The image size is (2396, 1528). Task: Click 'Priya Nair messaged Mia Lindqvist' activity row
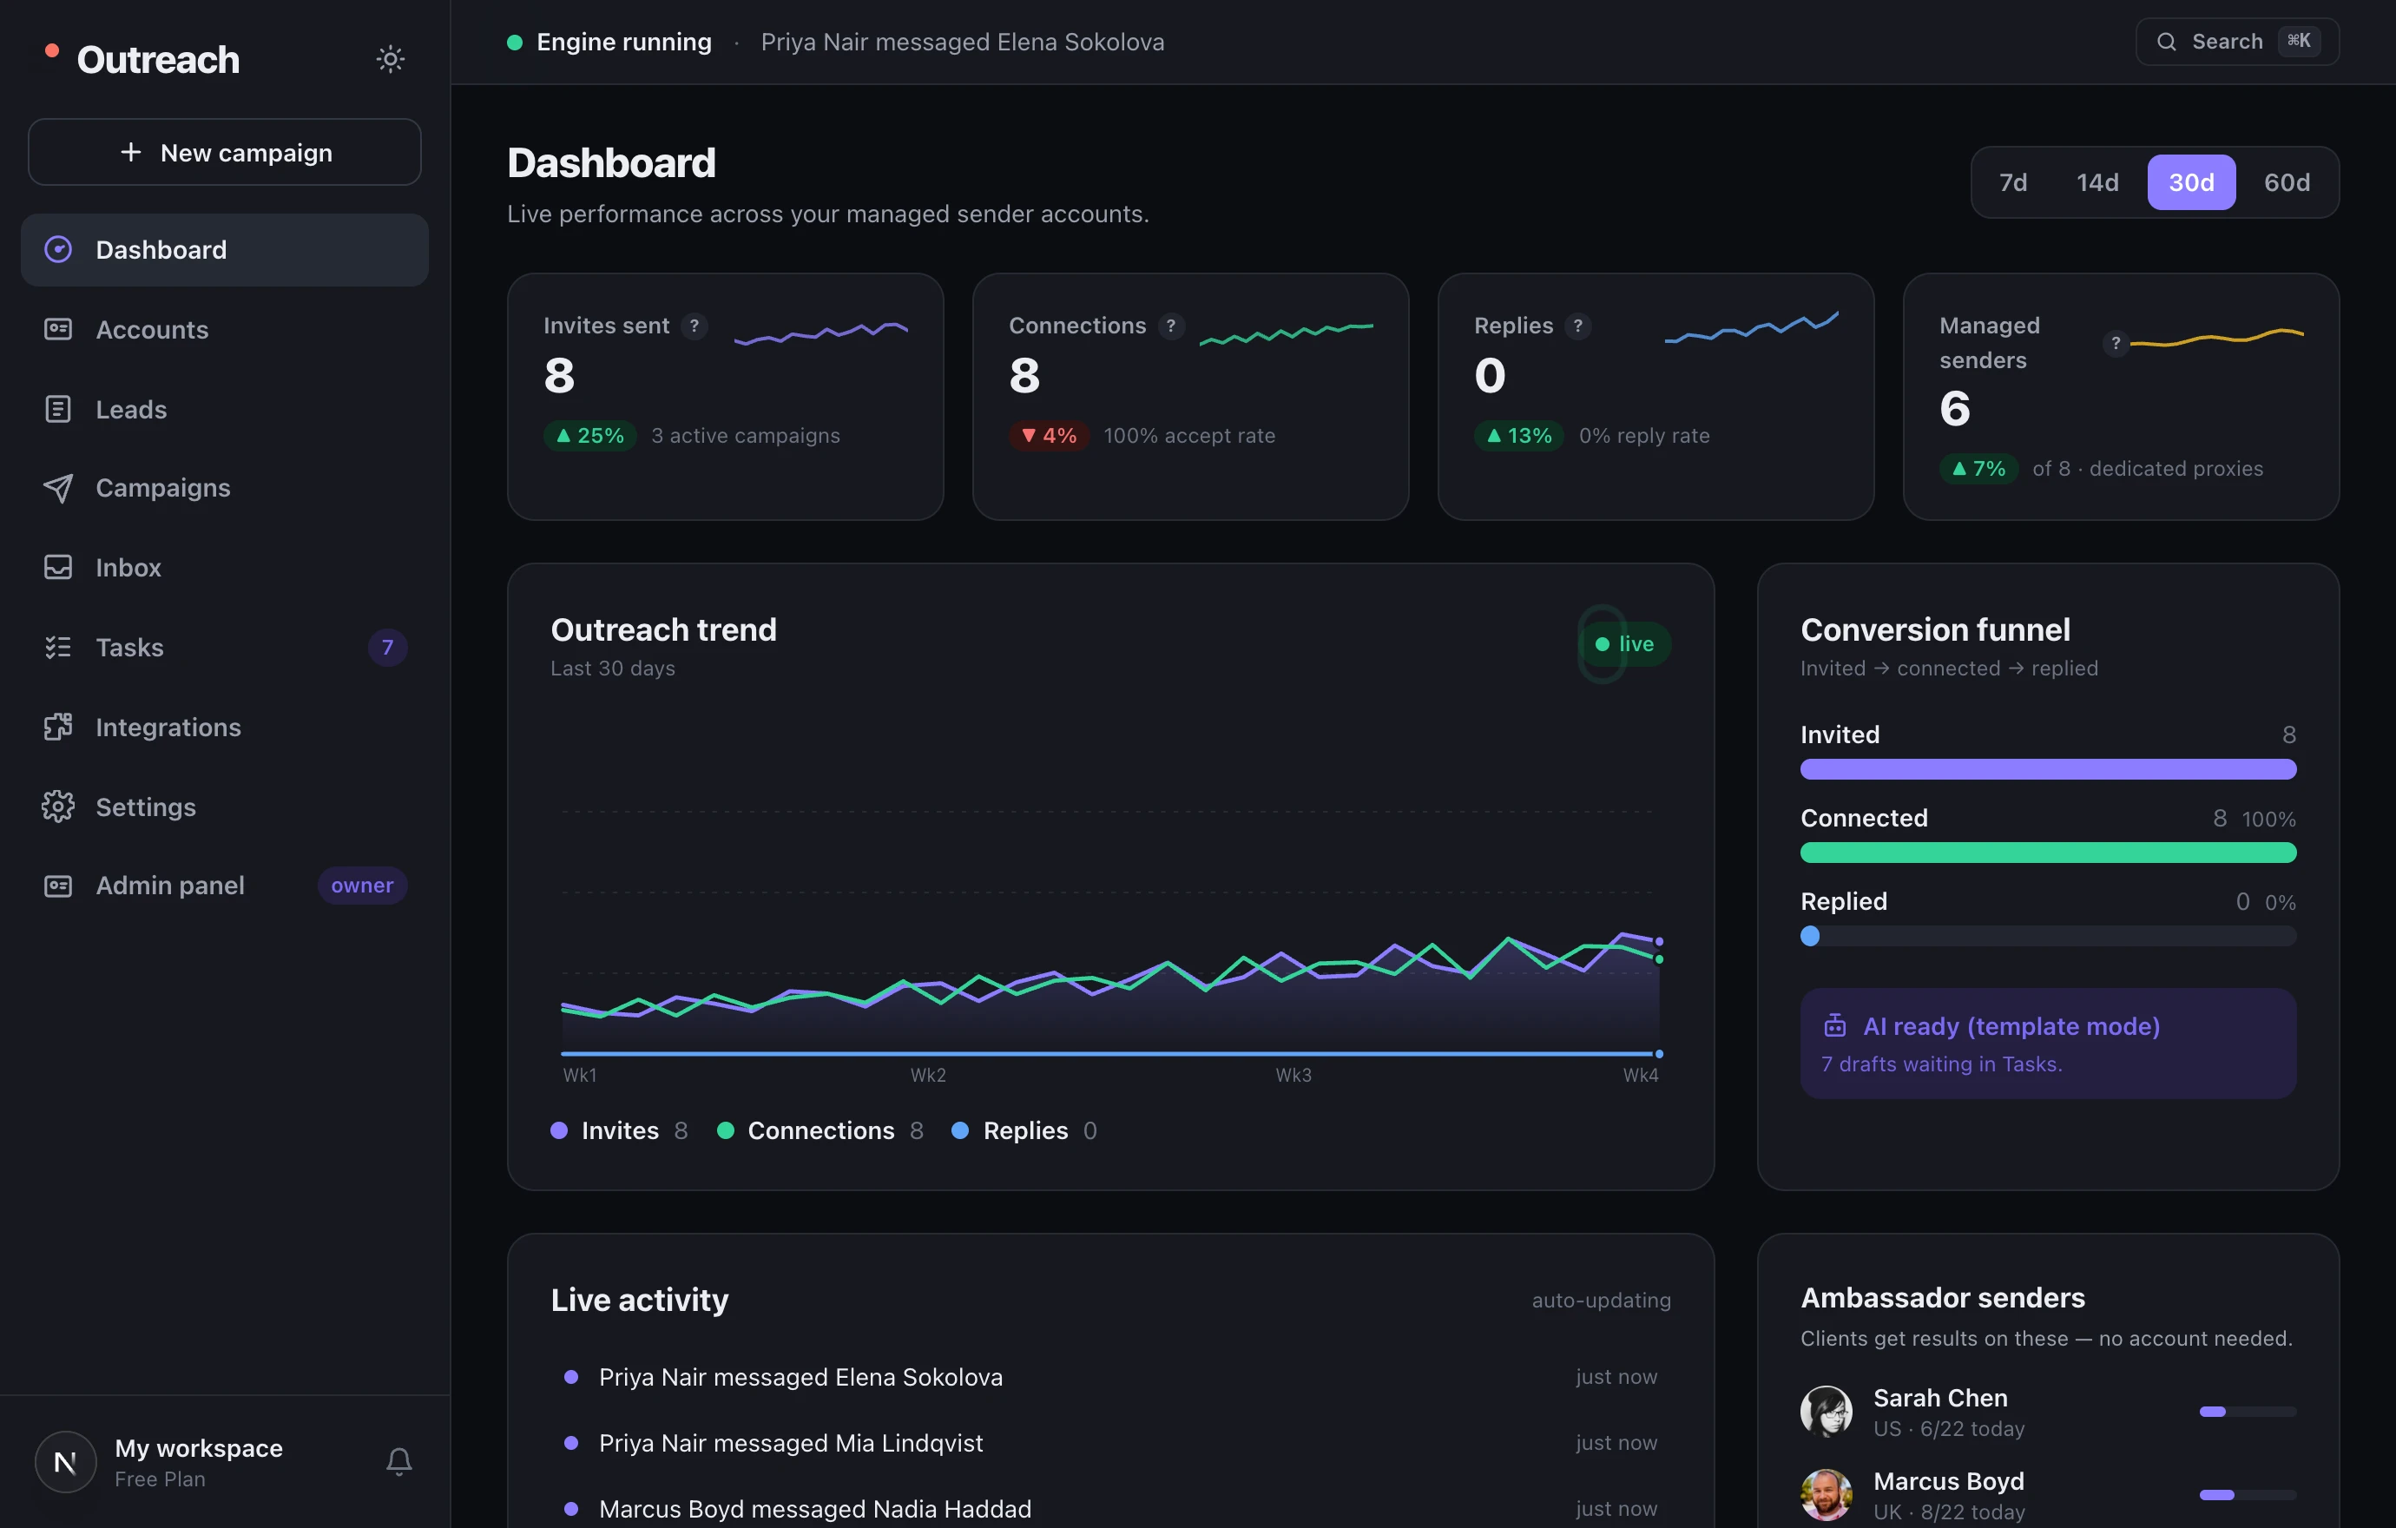1110,1442
